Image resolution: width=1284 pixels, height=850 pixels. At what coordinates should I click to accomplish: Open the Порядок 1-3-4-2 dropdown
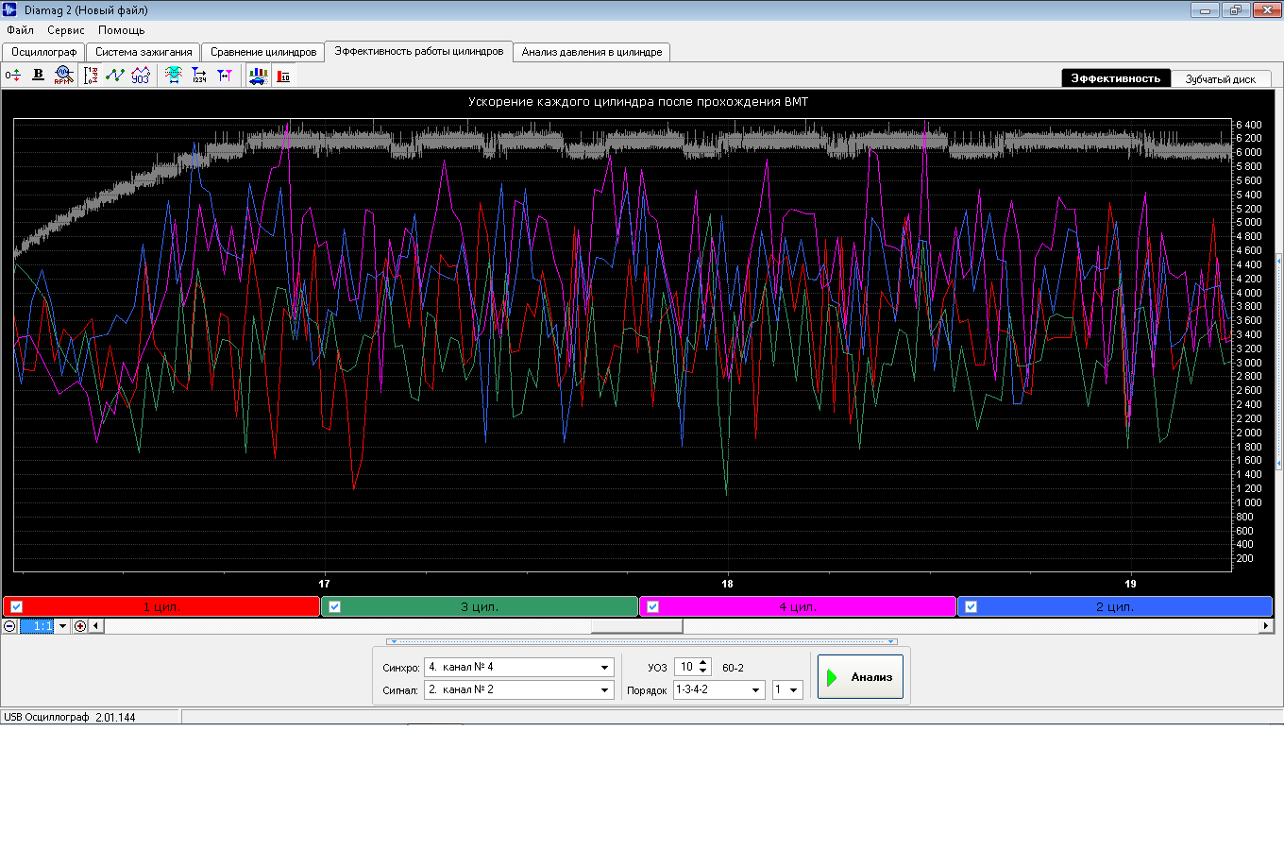pos(756,690)
